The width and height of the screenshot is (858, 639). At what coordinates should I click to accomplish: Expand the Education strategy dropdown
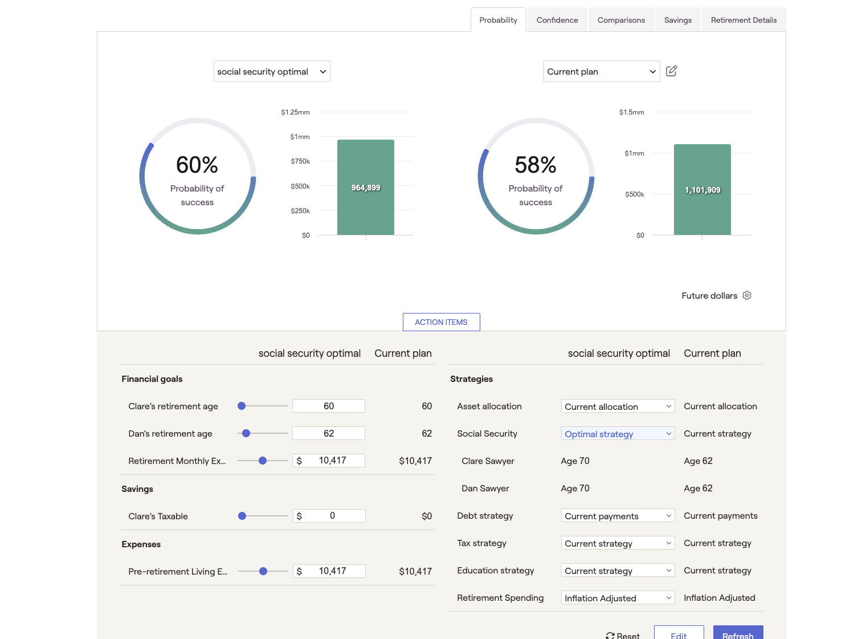(618, 571)
